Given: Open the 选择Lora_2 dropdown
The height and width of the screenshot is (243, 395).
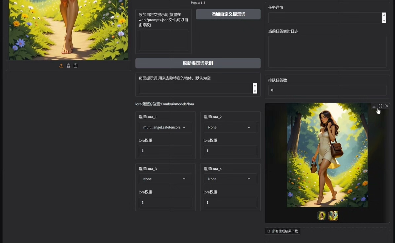Looking at the screenshot, I should [230, 127].
